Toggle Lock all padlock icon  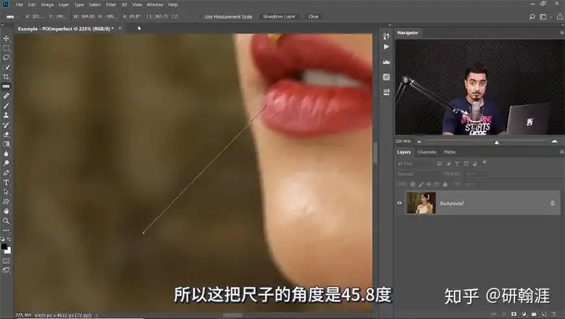446,184
